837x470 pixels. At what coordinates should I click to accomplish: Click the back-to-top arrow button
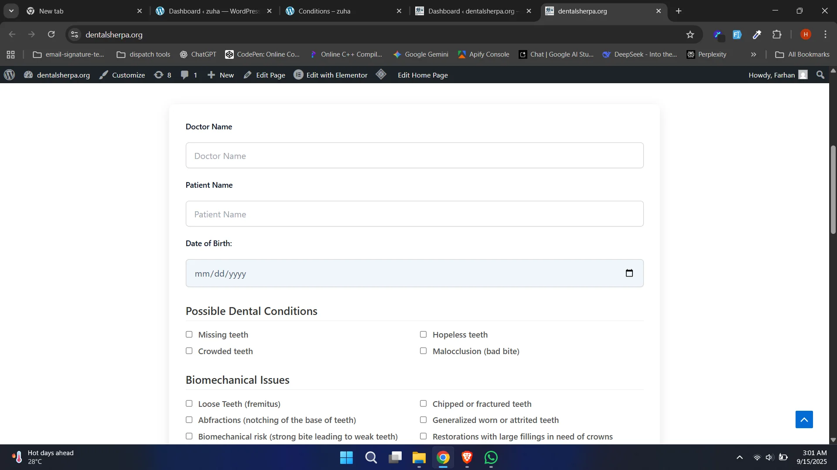[804, 419]
